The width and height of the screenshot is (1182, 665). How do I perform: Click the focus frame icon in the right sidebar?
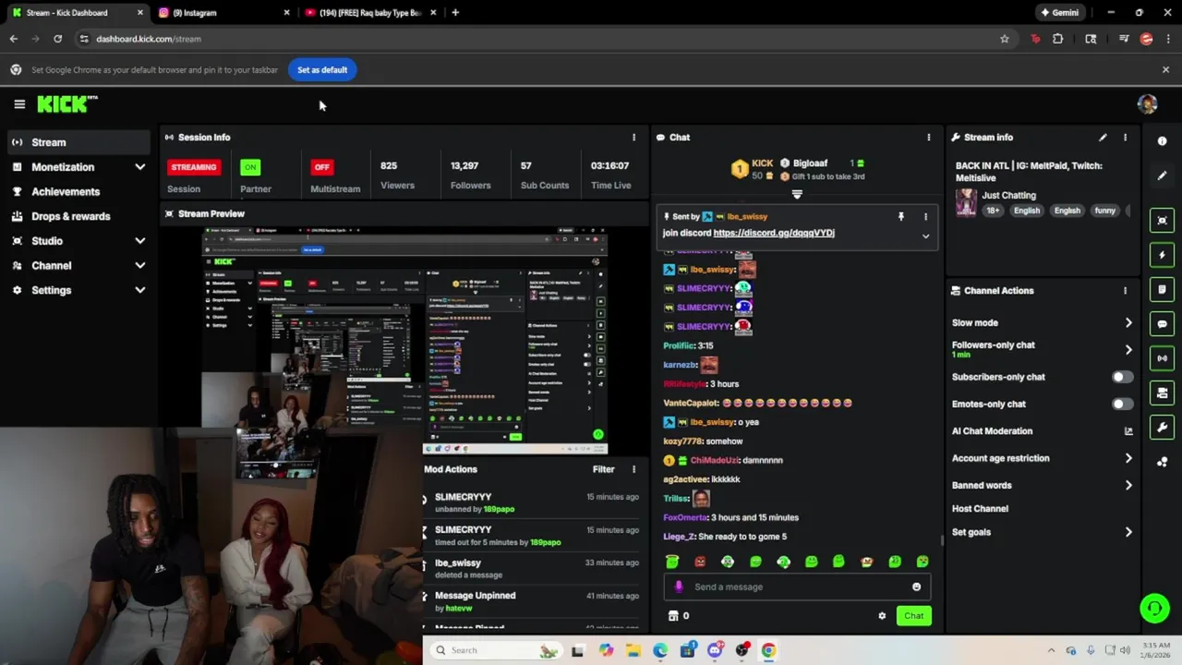1162,220
